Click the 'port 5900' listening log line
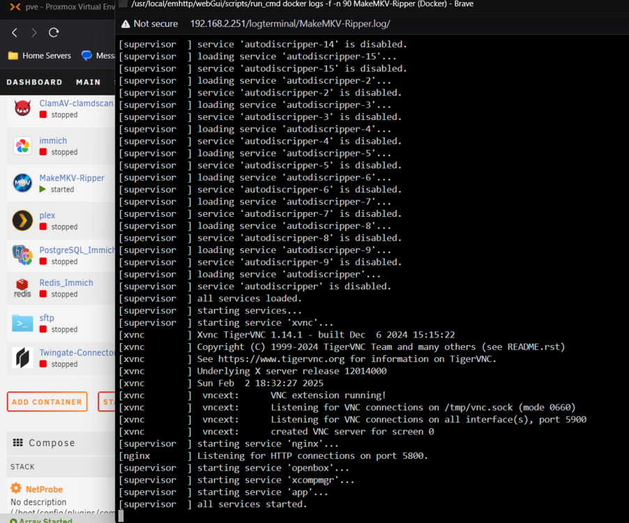Image resolution: width=629 pixels, height=523 pixels. pos(428,420)
